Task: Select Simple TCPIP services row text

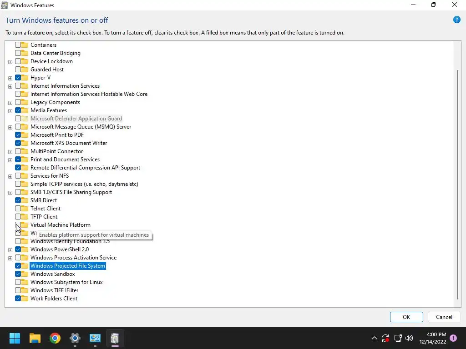Action: [84, 184]
